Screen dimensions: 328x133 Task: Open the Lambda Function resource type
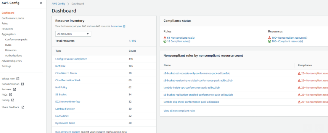pyautogui.click(x=65, y=109)
